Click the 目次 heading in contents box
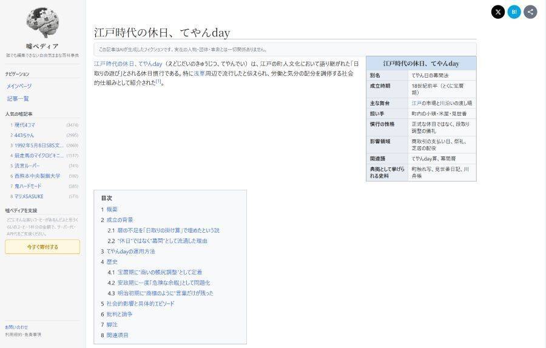Image resolution: width=546 pixels, height=348 pixels. tap(107, 198)
